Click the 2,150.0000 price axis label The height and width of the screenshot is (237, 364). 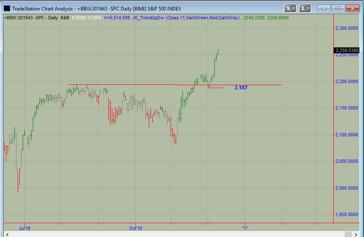pos(347,108)
